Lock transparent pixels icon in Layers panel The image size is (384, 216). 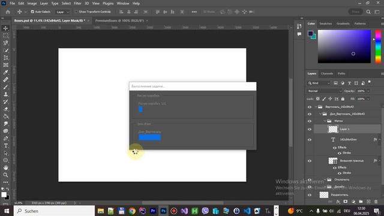click(317, 98)
